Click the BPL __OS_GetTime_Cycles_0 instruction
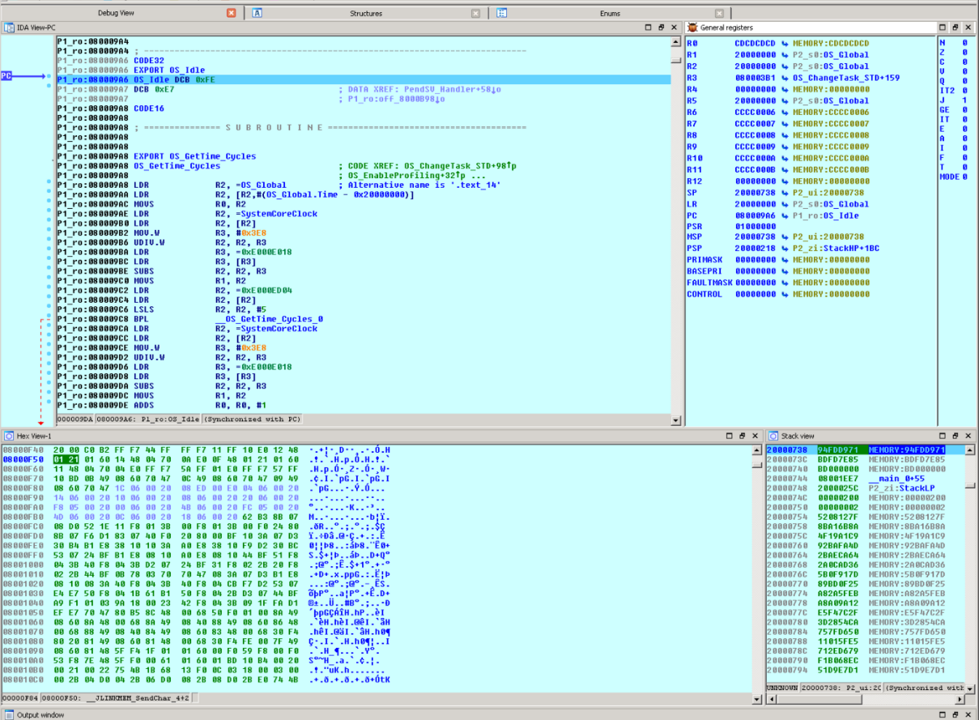This screenshot has height=720, width=979. tap(228, 318)
